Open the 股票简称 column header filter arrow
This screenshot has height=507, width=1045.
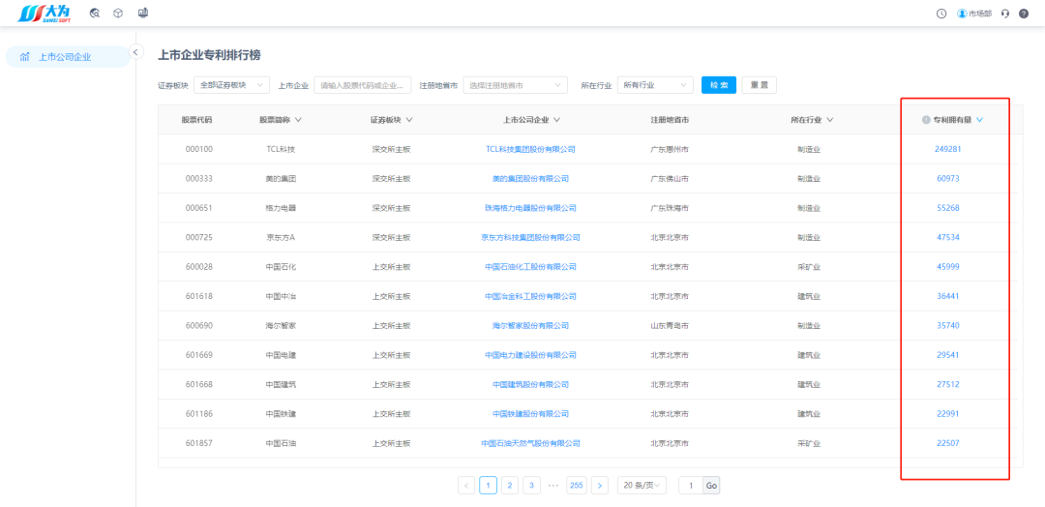point(298,120)
